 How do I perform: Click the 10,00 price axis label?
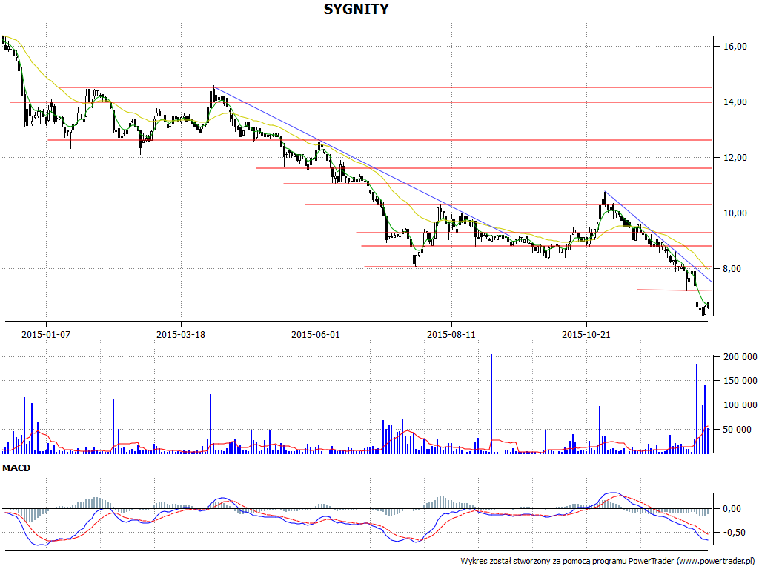735,213
